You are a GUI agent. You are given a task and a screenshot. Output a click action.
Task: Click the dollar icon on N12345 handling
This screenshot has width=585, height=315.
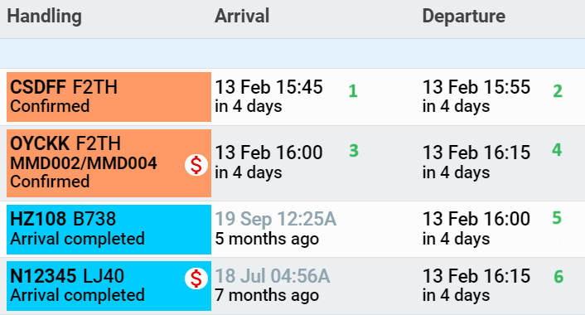click(x=196, y=279)
